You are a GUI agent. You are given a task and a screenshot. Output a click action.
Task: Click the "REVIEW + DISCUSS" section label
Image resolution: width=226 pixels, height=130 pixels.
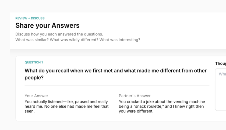(x=30, y=18)
